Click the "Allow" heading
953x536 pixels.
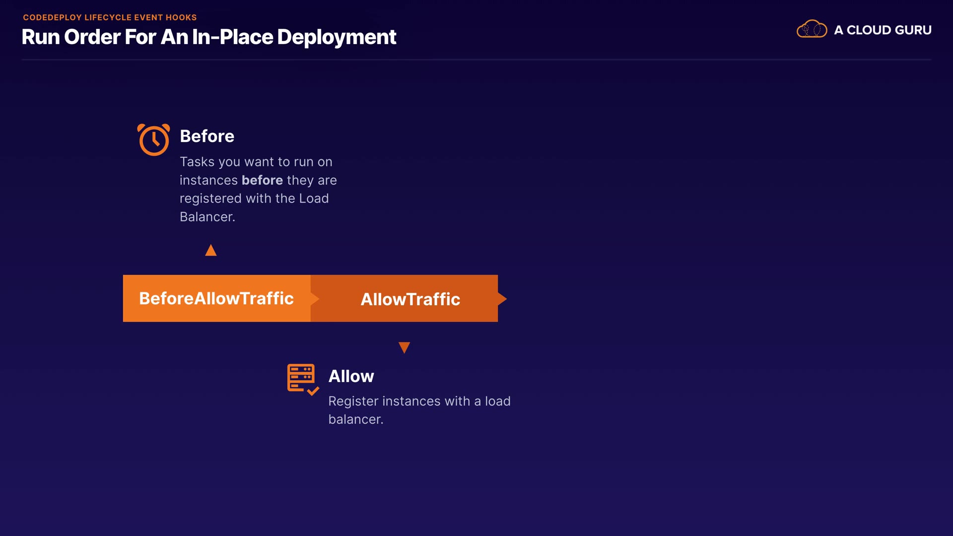tap(351, 376)
